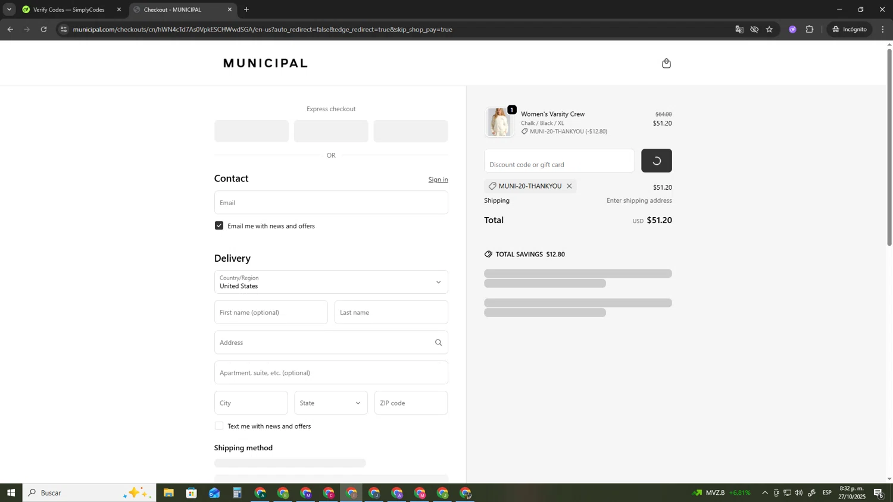Click the Enter shipping address text
893x502 pixels.
[x=639, y=200]
